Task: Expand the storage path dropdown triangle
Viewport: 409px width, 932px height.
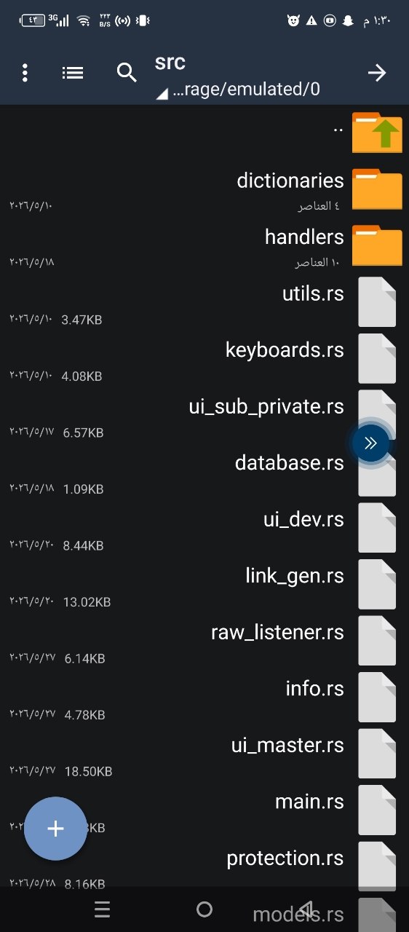Action: tap(162, 92)
